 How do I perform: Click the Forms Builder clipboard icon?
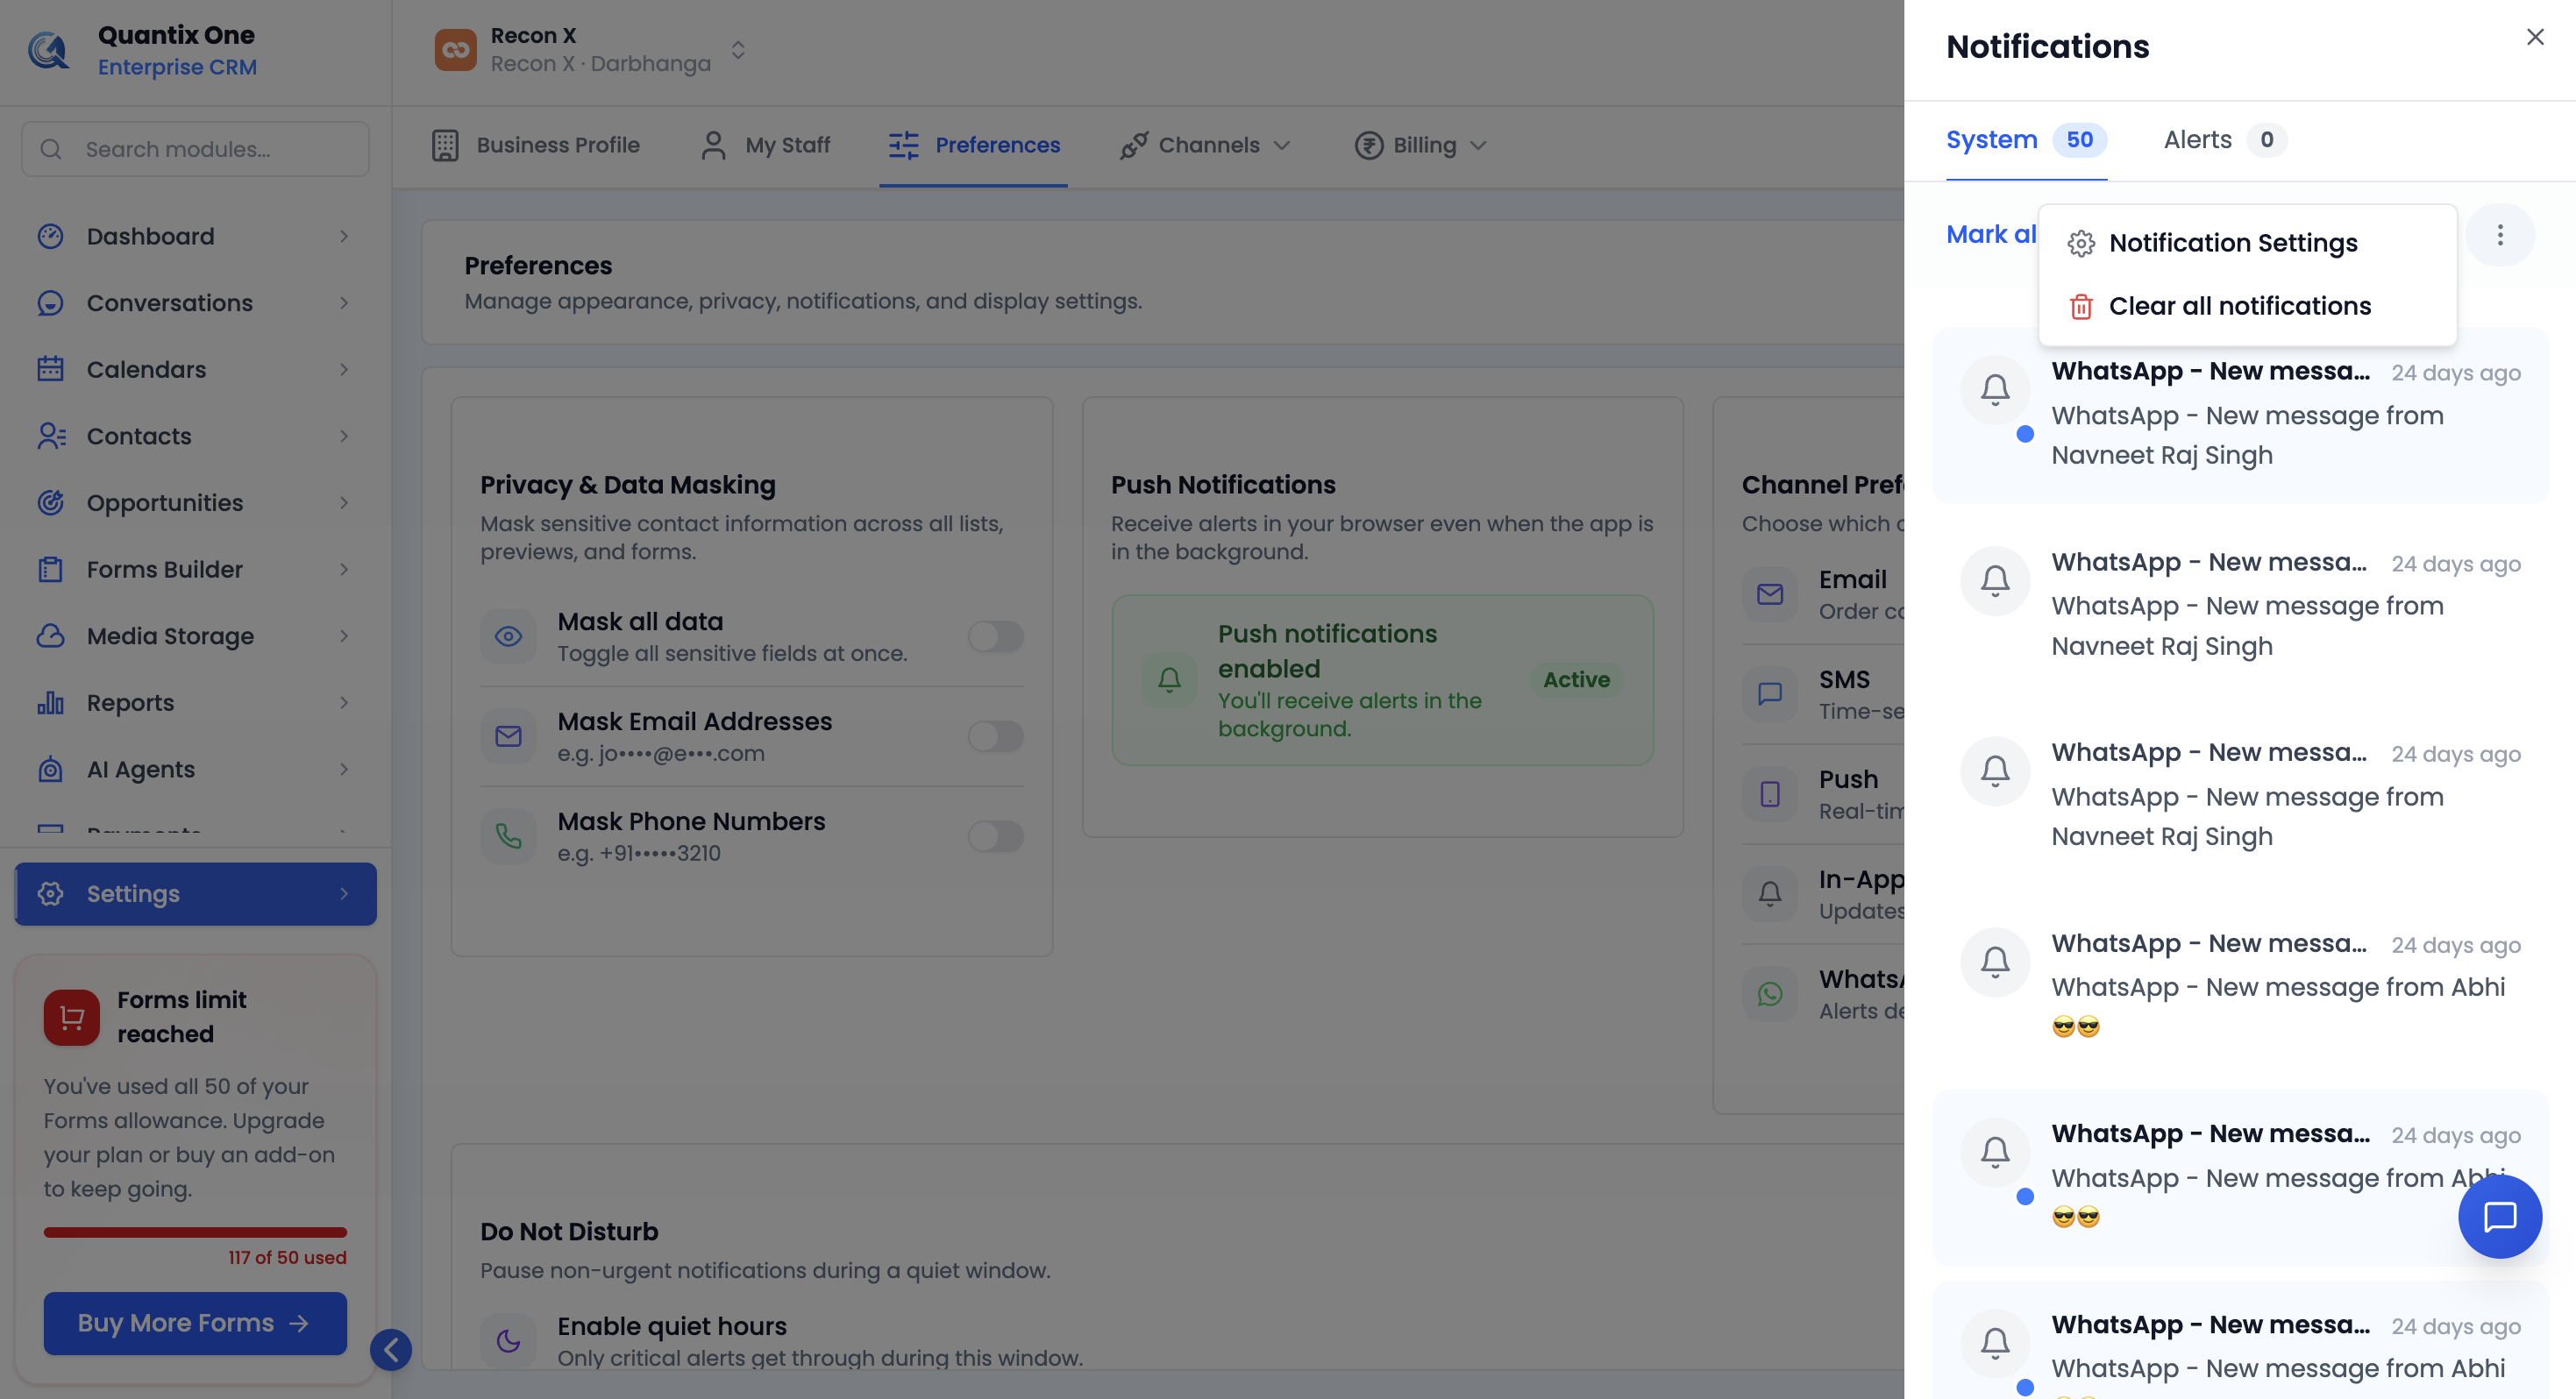[x=50, y=569]
